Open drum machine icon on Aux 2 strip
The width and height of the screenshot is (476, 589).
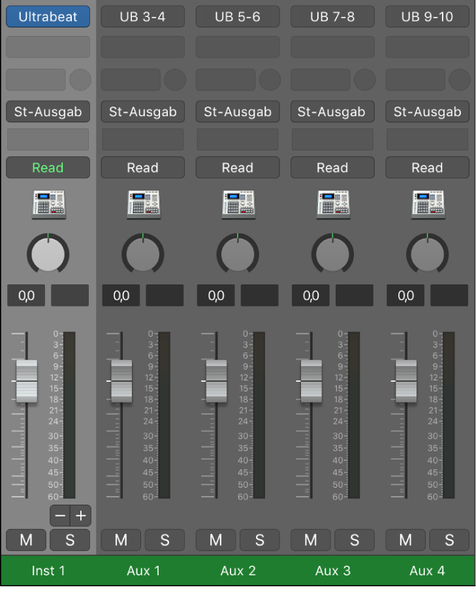(238, 204)
